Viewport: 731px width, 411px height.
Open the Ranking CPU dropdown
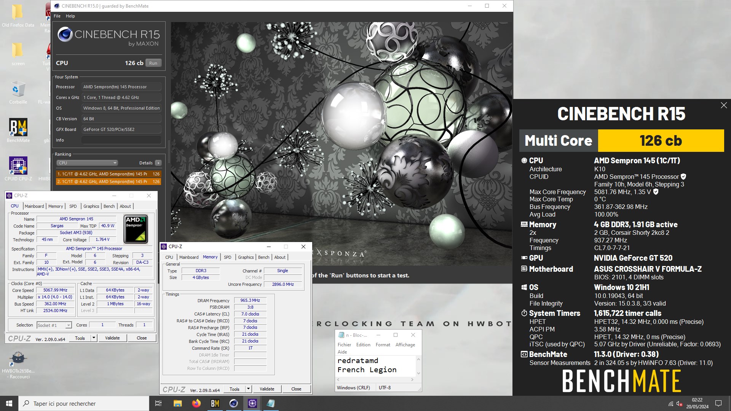tap(87, 163)
